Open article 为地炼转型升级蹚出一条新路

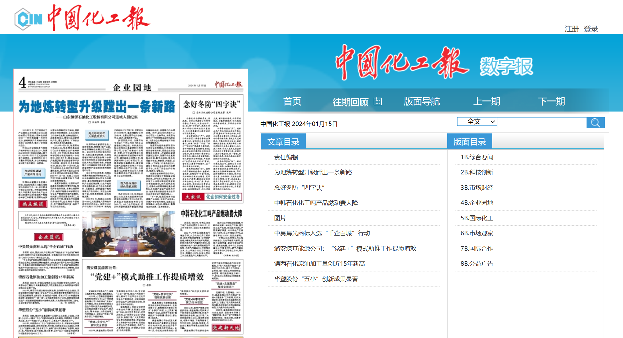313,172
